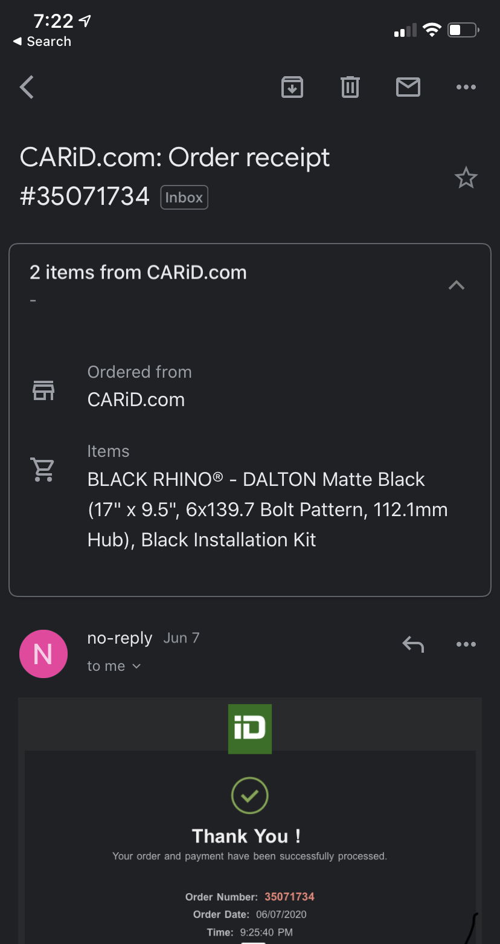Mark the email as unread

click(408, 87)
